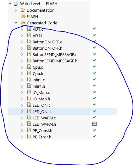Expand the ButtonON_OFF.h entry
Screen dimensions: 133x165
(22, 48)
